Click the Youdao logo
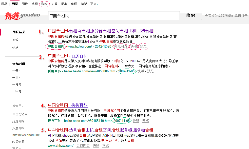The width and height of the screenshot is (249, 149). (x=22, y=16)
